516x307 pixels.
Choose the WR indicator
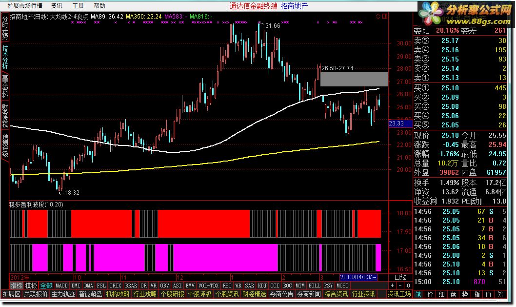[x=238, y=286]
